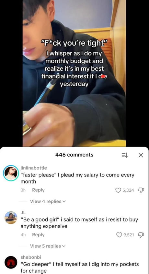Dislike jiniinabottle's comment
Image resolution: width=149 pixels, height=274 pixels.
[141, 190]
